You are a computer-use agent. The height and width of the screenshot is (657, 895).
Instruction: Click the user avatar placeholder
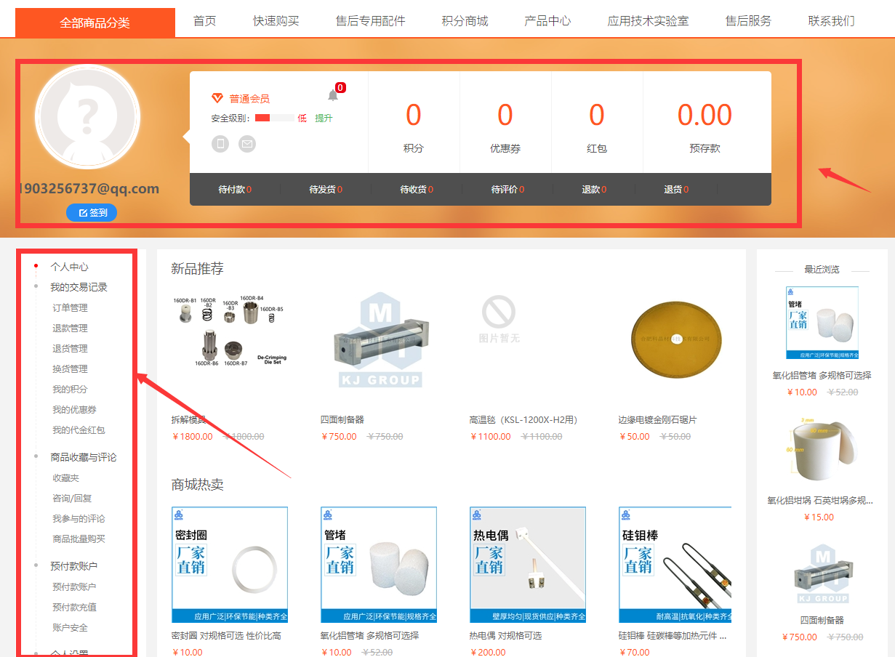(x=87, y=117)
